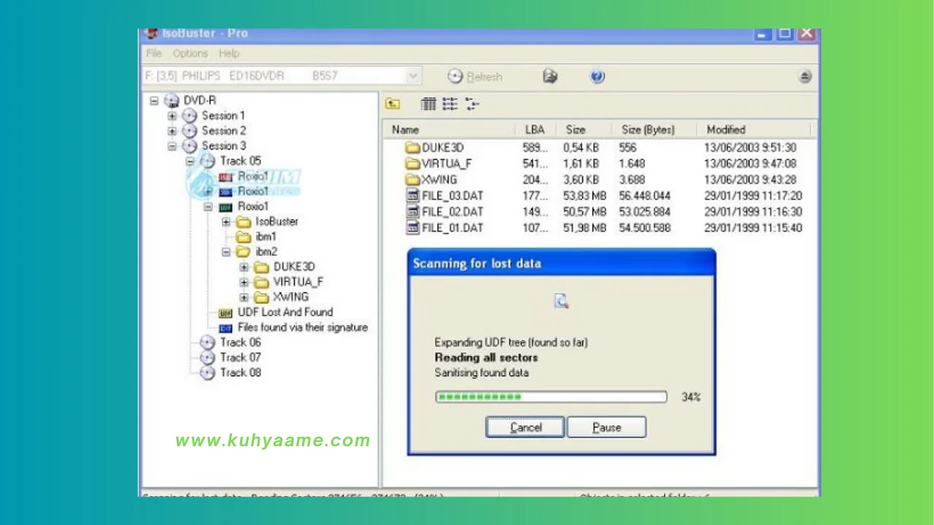
Task: Click the Track 08 disc icon
Action: coord(208,373)
